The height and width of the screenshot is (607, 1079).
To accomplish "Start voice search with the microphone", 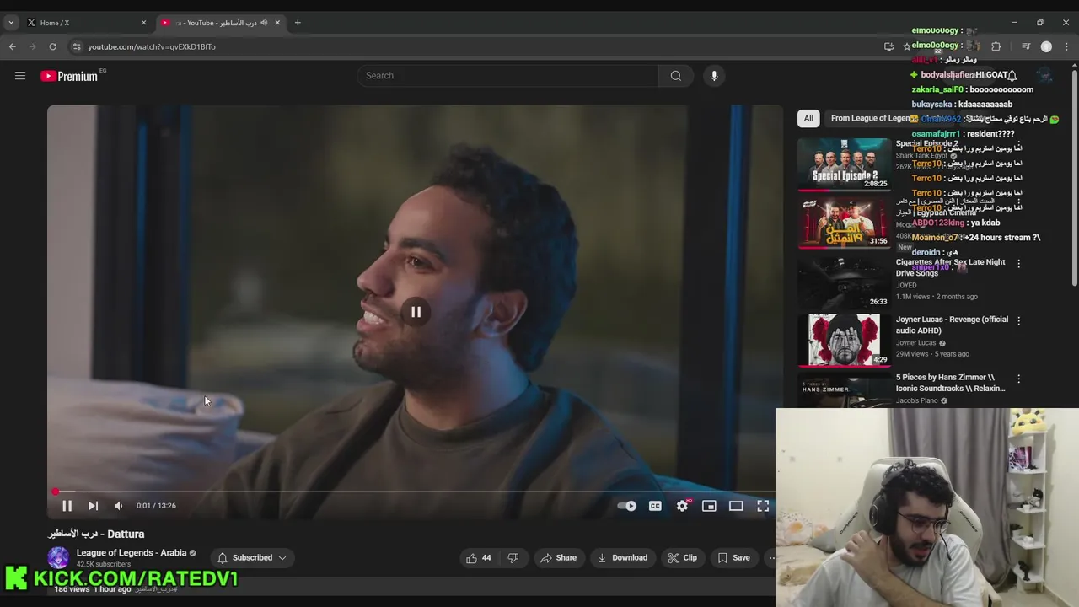I will [x=714, y=76].
